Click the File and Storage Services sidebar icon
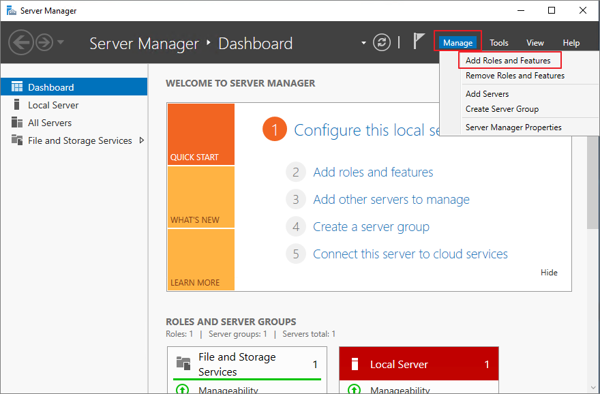 (x=17, y=140)
